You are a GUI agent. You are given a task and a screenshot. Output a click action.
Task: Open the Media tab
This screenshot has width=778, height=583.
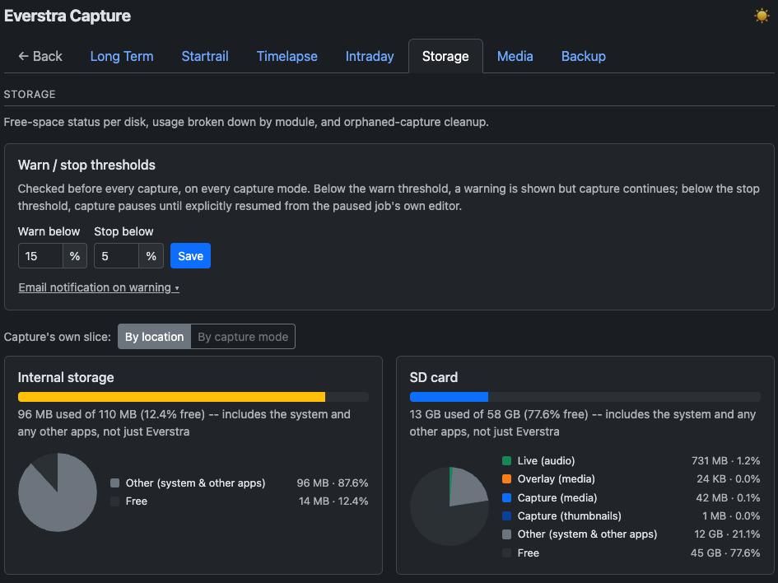pyautogui.click(x=515, y=56)
